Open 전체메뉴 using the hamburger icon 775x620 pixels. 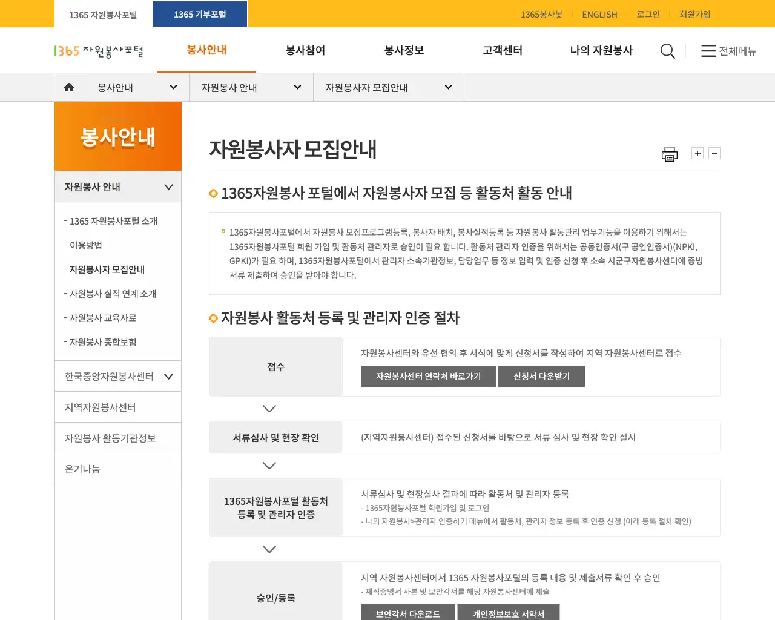[x=728, y=51]
